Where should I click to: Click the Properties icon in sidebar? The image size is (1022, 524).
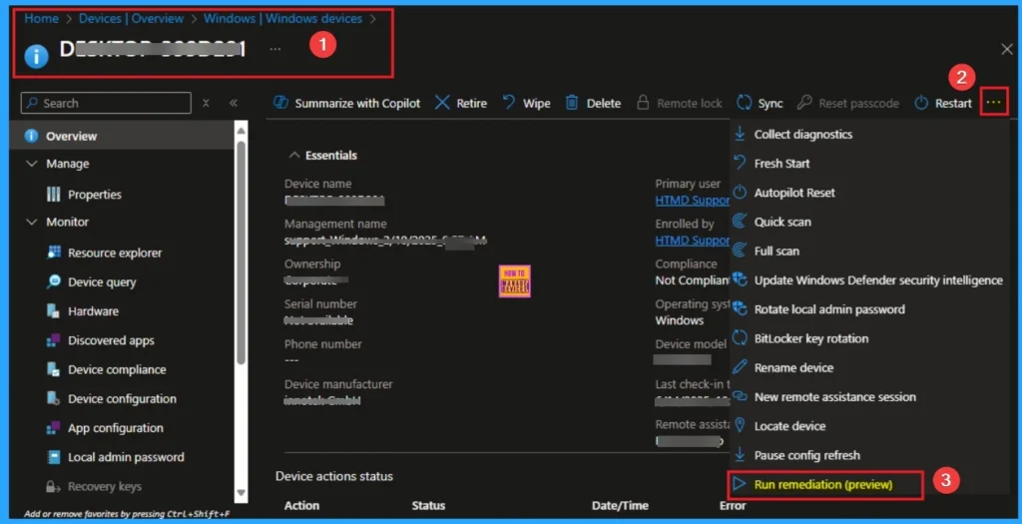(54, 194)
